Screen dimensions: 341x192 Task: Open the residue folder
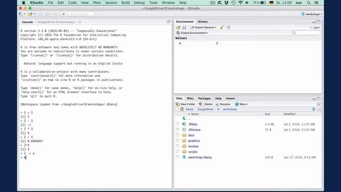(x=193, y=146)
